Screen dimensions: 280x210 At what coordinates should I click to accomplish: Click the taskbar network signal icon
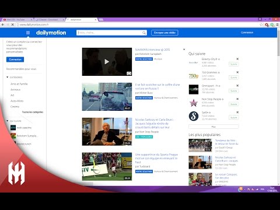tap(257, 189)
